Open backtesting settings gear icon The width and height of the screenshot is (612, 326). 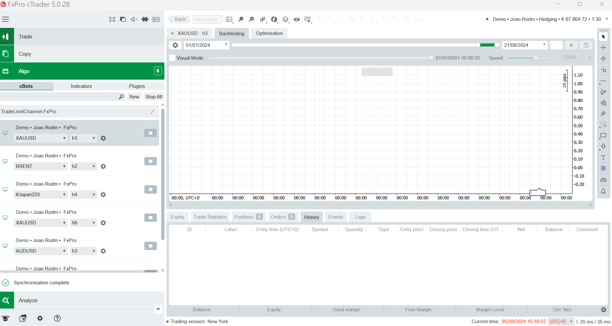tap(175, 45)
